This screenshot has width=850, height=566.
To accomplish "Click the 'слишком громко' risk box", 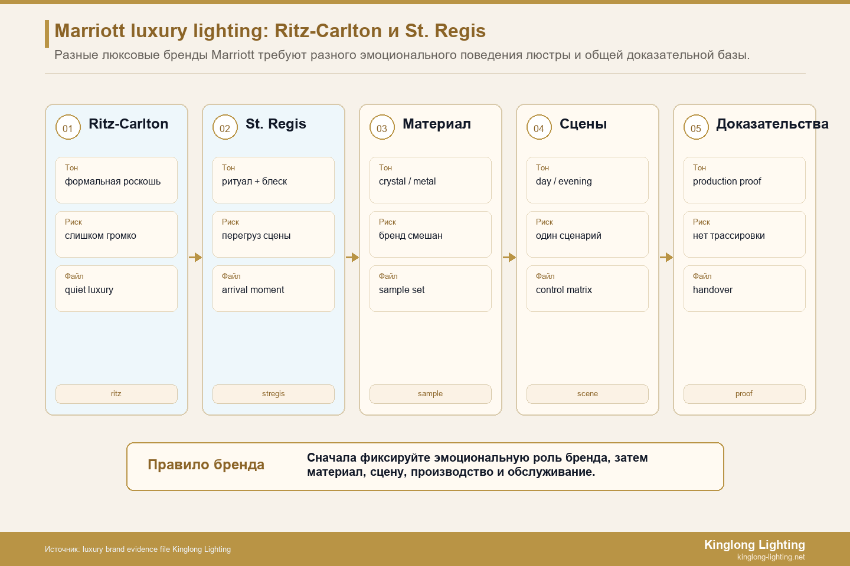I will (116, 234).
